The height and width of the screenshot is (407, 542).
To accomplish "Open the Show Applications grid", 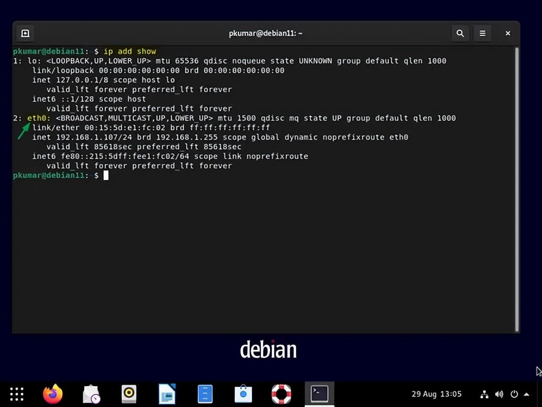I will pyautogui.click(x=17, y=394).
